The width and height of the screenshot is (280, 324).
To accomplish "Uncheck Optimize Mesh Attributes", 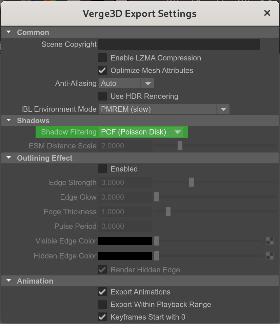I will 102,70.
